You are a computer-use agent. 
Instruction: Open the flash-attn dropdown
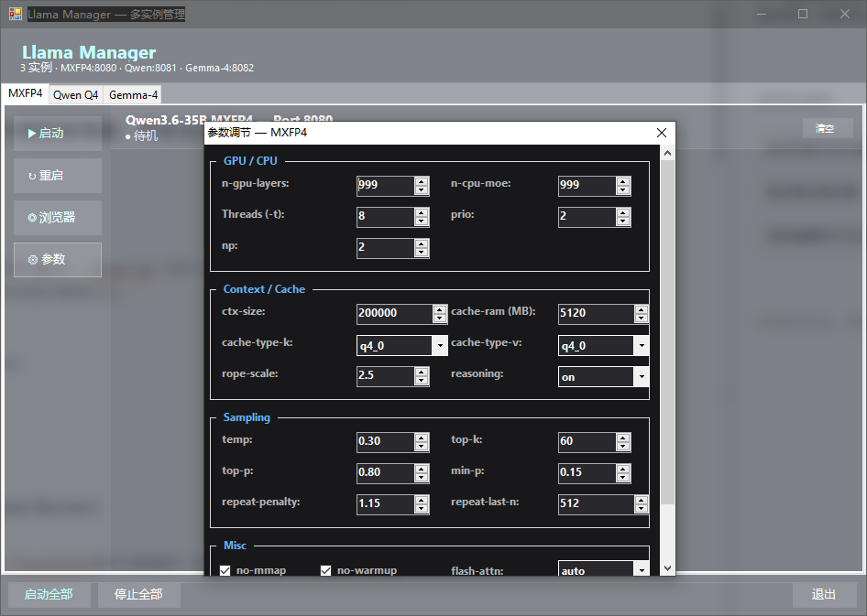pyautogui.click(x=642, y=569)
